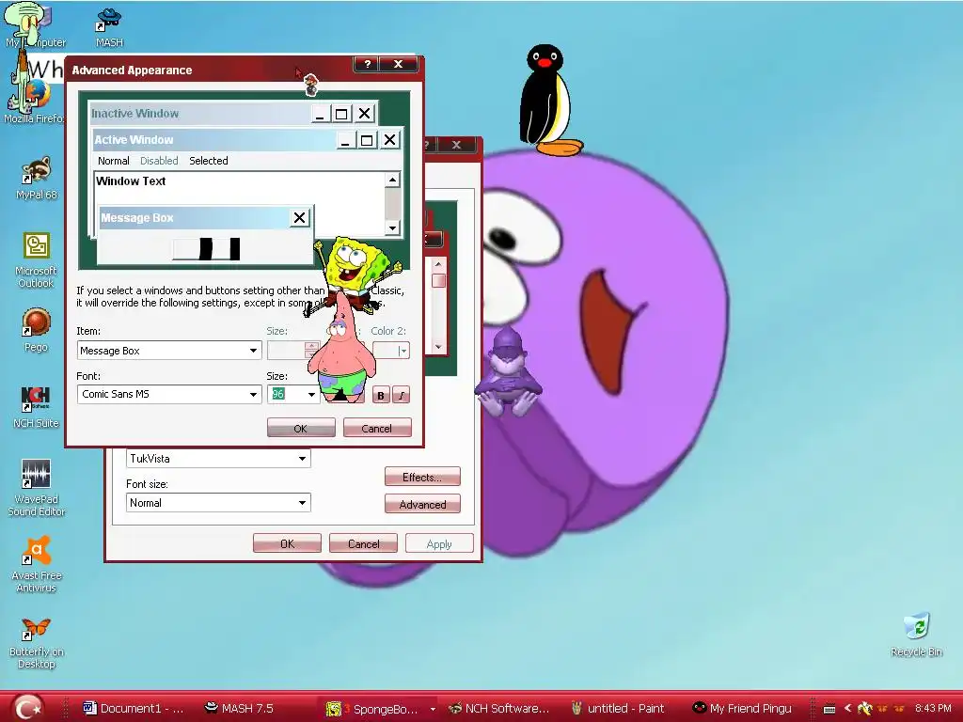The height and width of the screenshot is (722, 963).
Task: Click OK in the Advanced Appearance dialog
Action: point(301,428)
